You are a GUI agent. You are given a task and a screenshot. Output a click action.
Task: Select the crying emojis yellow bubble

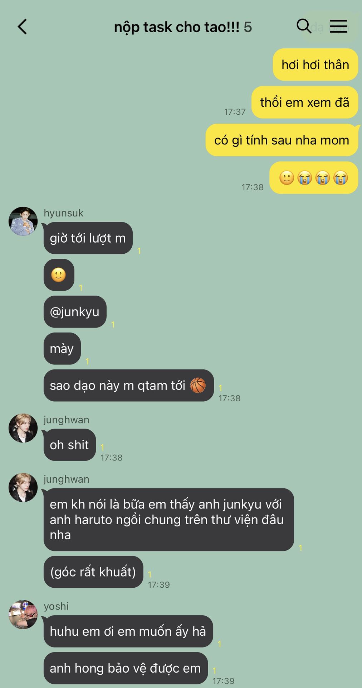pyautogui.click(x=314, y=178)
